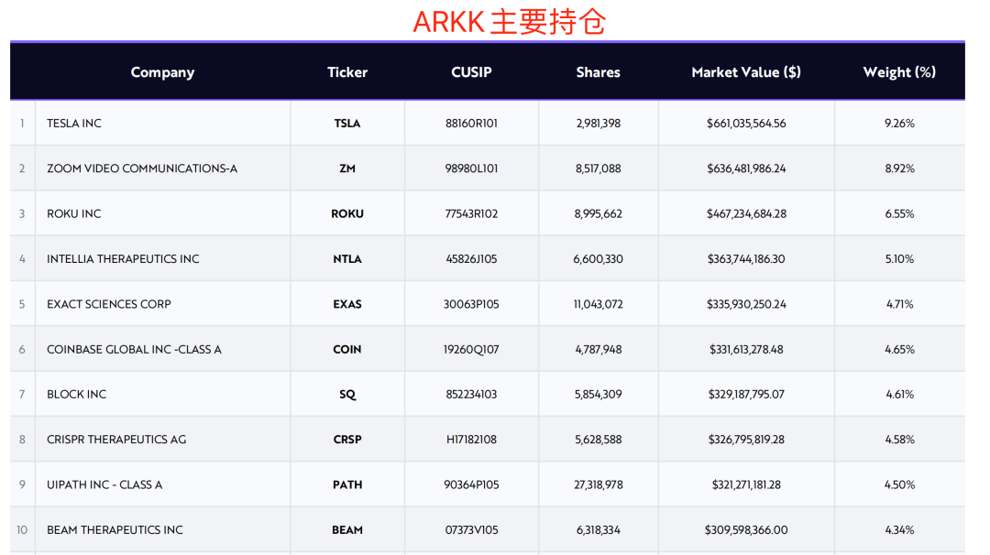
Task: Click the SQ ticker symbol
Action: [x=347, y=395]
